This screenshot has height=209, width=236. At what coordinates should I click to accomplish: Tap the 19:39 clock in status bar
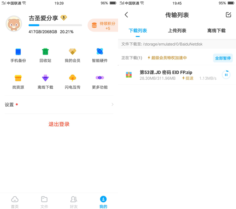click(59, 3)
